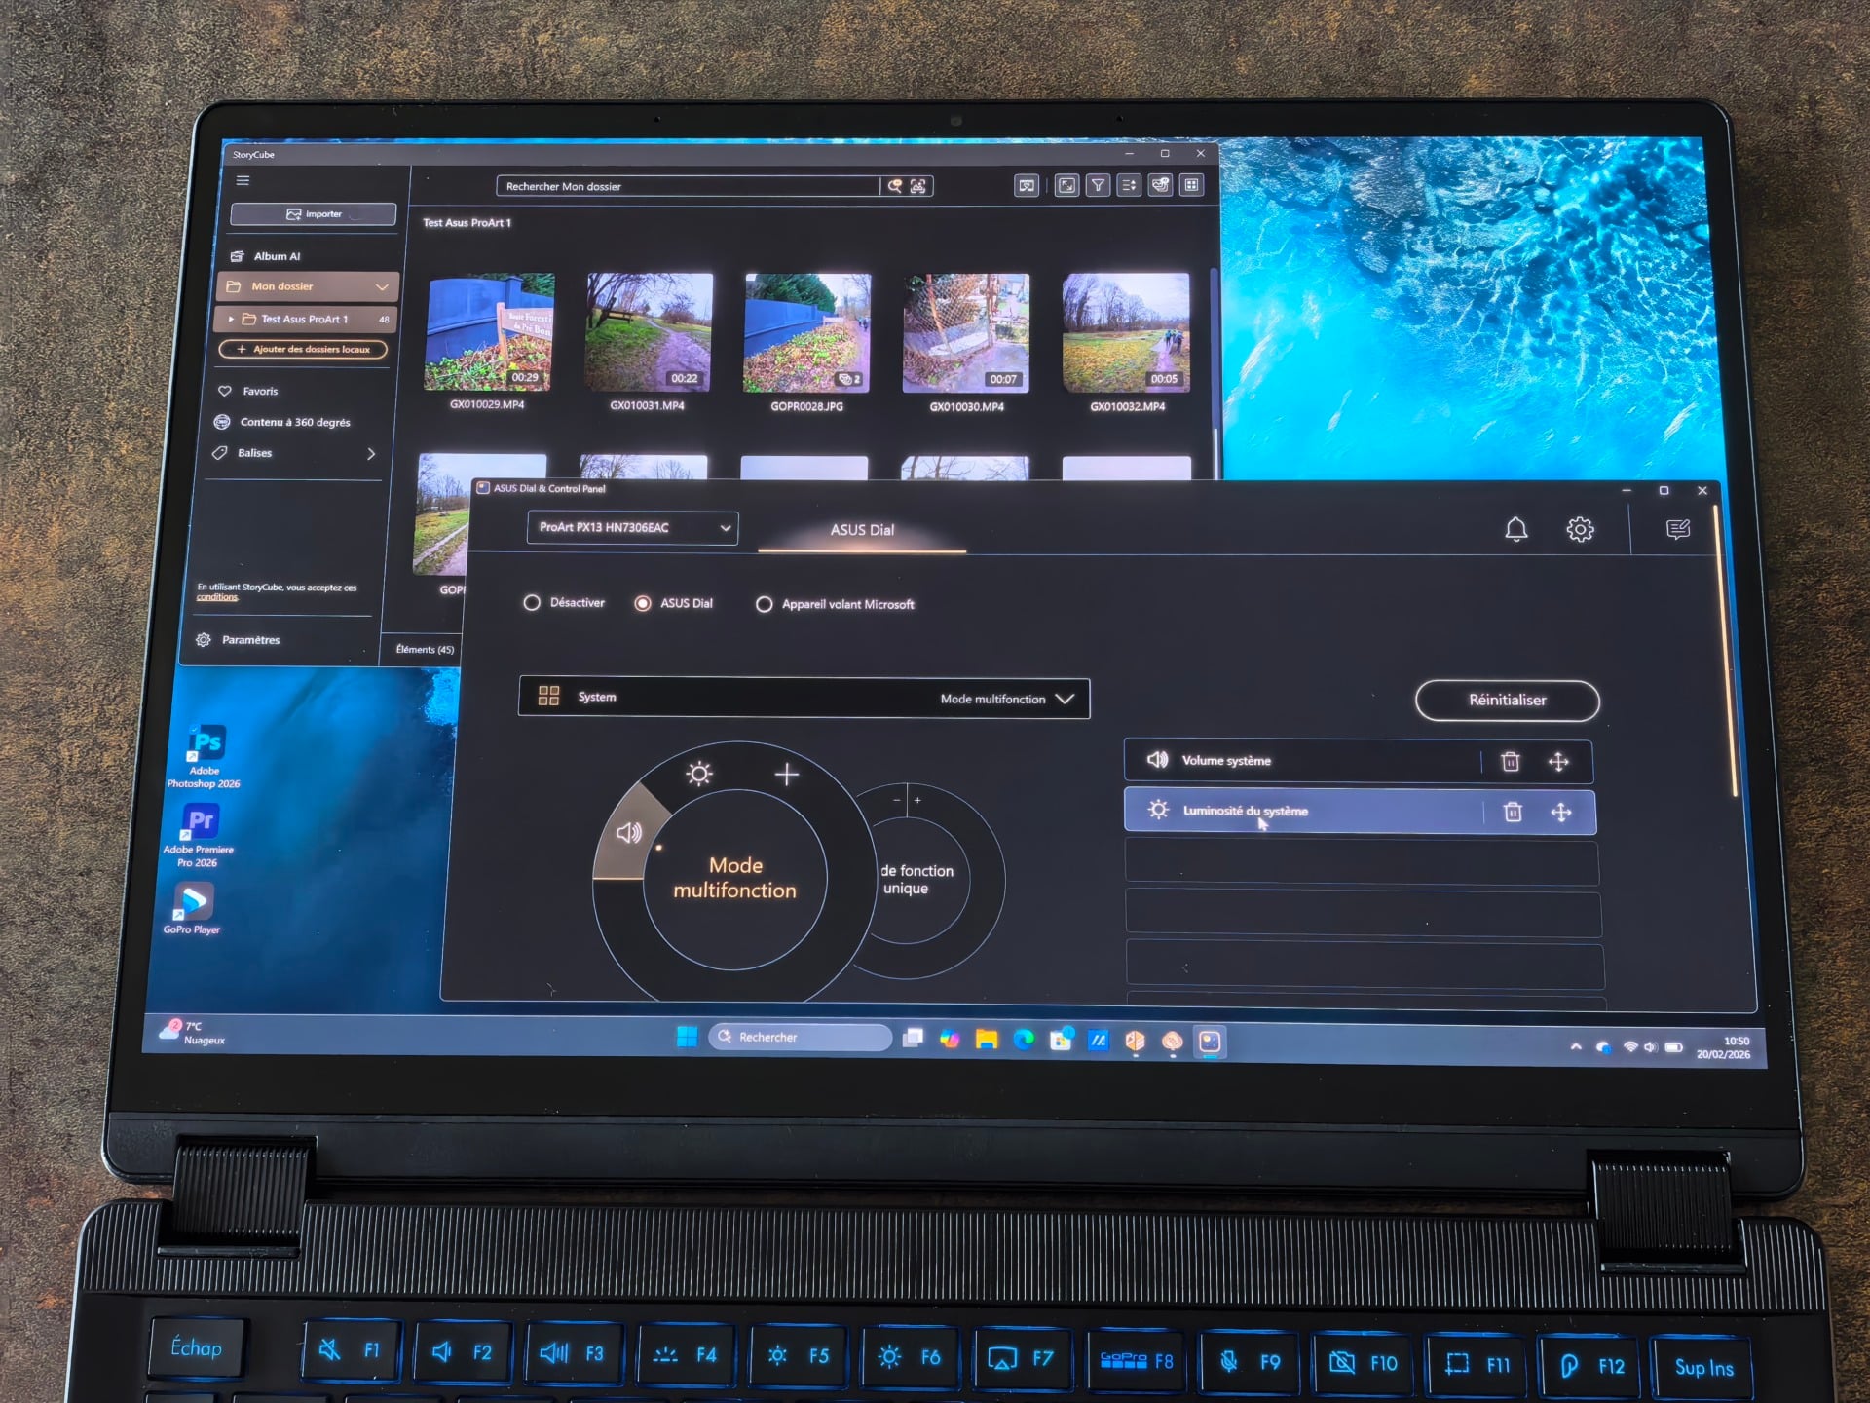The width and height of the screenshot is (1870, 1403).
Task: Select the Désactiver radio option
Action: (x=532, y=603)
